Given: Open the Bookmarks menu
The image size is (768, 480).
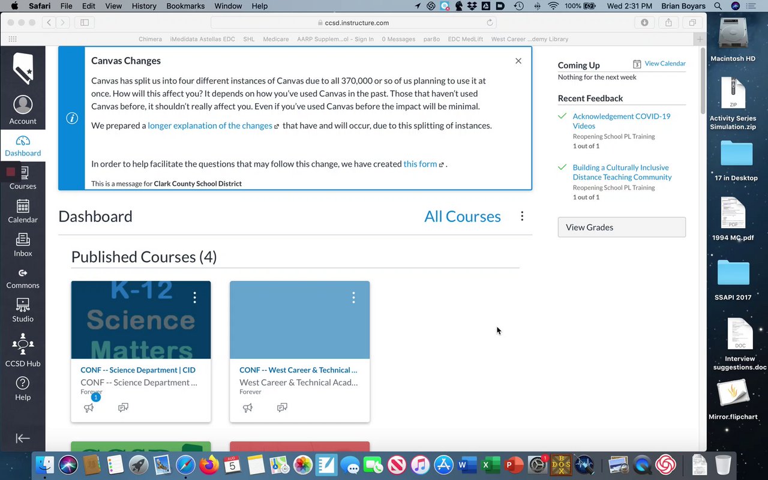Looking at the screenshot, I should tap(185, 6).
